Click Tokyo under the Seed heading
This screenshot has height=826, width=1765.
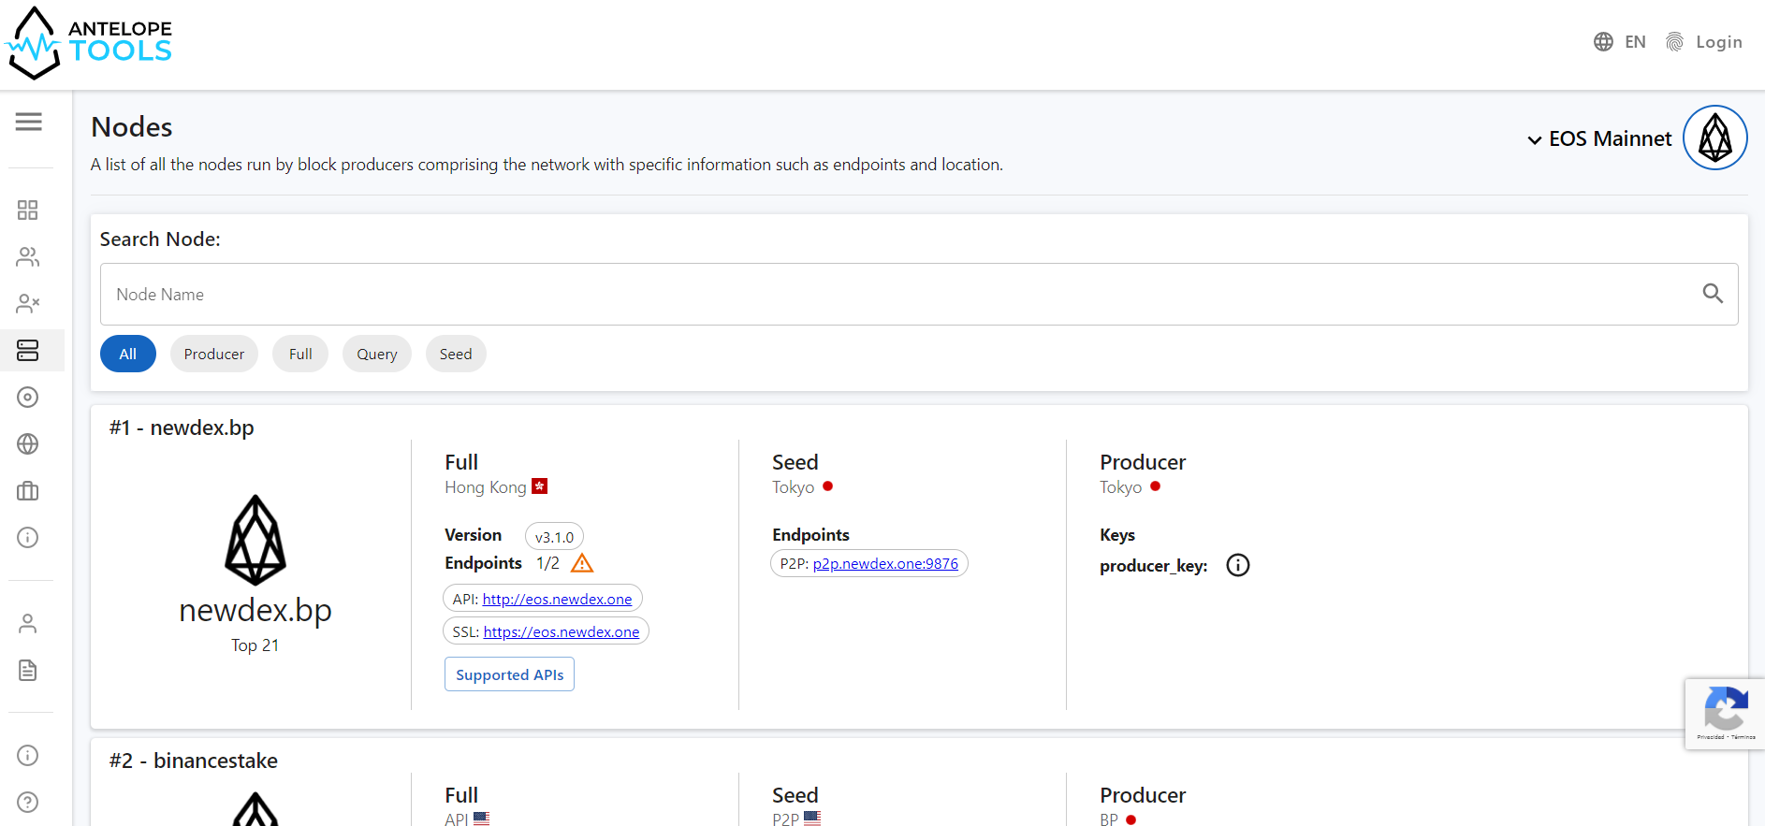(x=793, y=487)
